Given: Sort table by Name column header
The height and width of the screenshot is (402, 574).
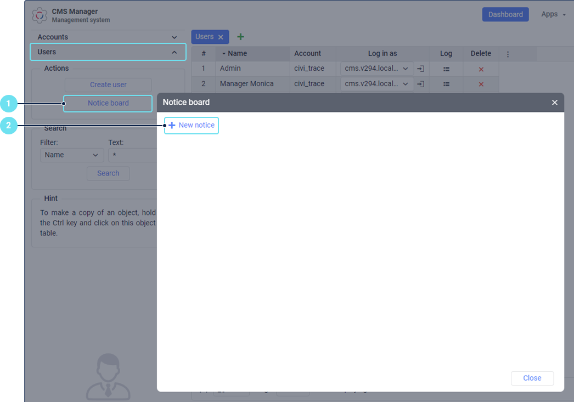Looking at the screenshot, I should tap(237, 54).
